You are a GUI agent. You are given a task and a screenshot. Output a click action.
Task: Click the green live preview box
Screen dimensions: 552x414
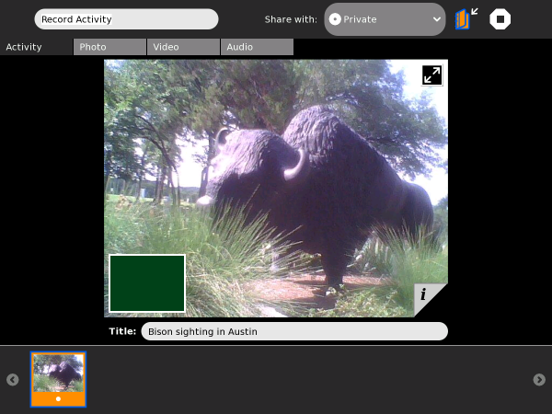(x=147, y=283)
